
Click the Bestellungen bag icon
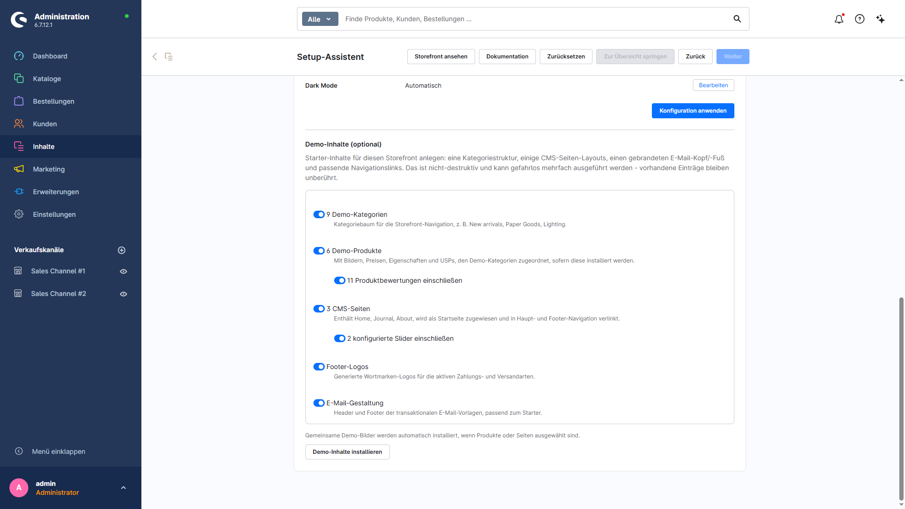pyautogui.click(x=19, y=101)
